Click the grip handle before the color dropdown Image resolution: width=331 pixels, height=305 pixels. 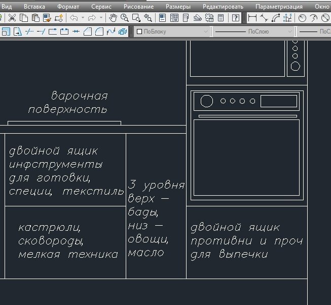pyautogui.click(x=131, y=32)
